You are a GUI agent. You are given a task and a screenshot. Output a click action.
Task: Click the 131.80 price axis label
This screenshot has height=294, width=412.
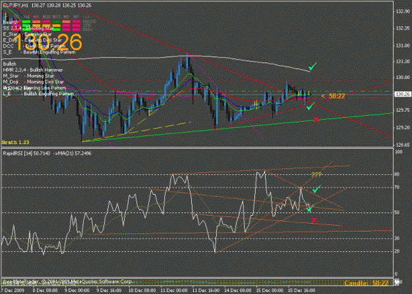(402, 45)
